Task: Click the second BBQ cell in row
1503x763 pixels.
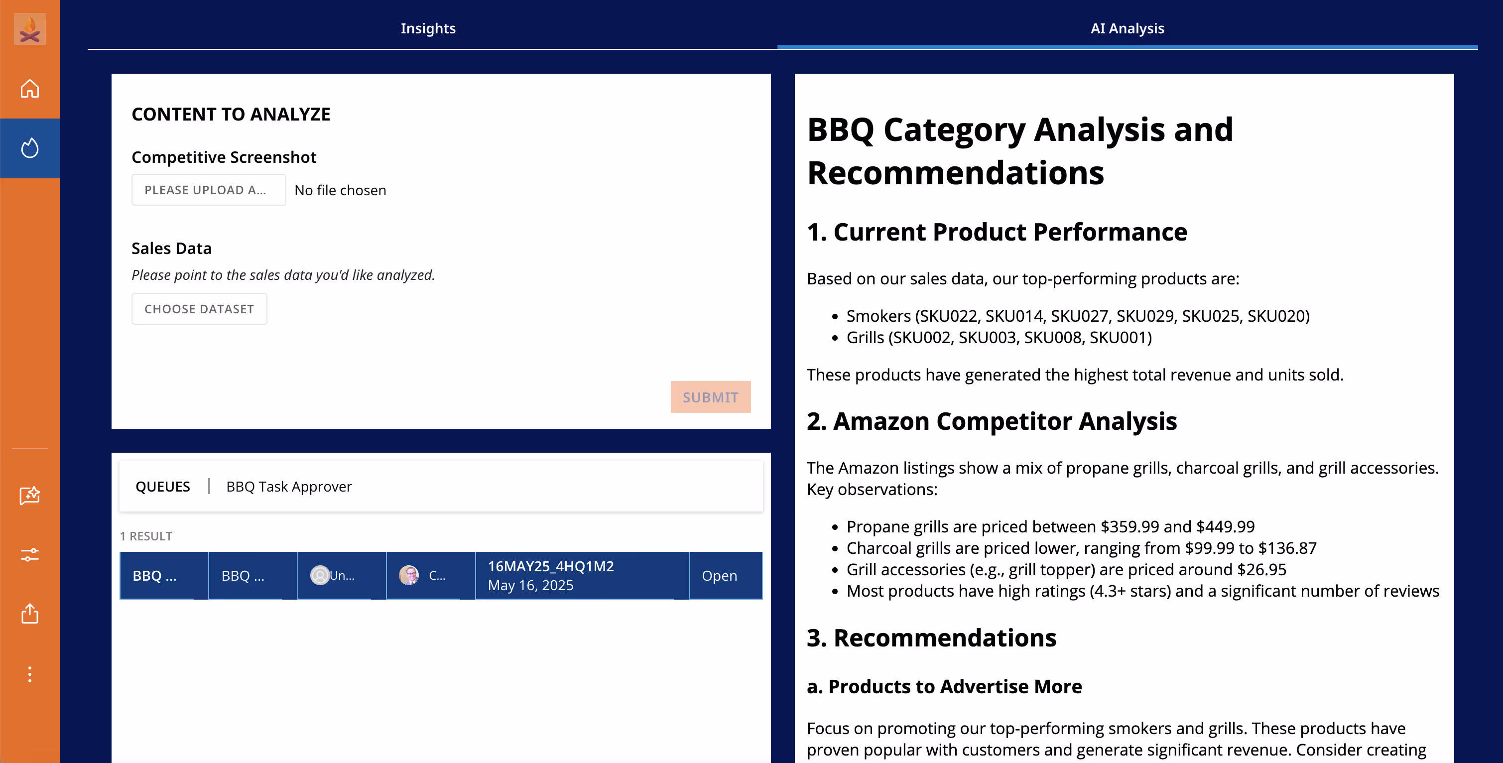Action: pos(244,575)
